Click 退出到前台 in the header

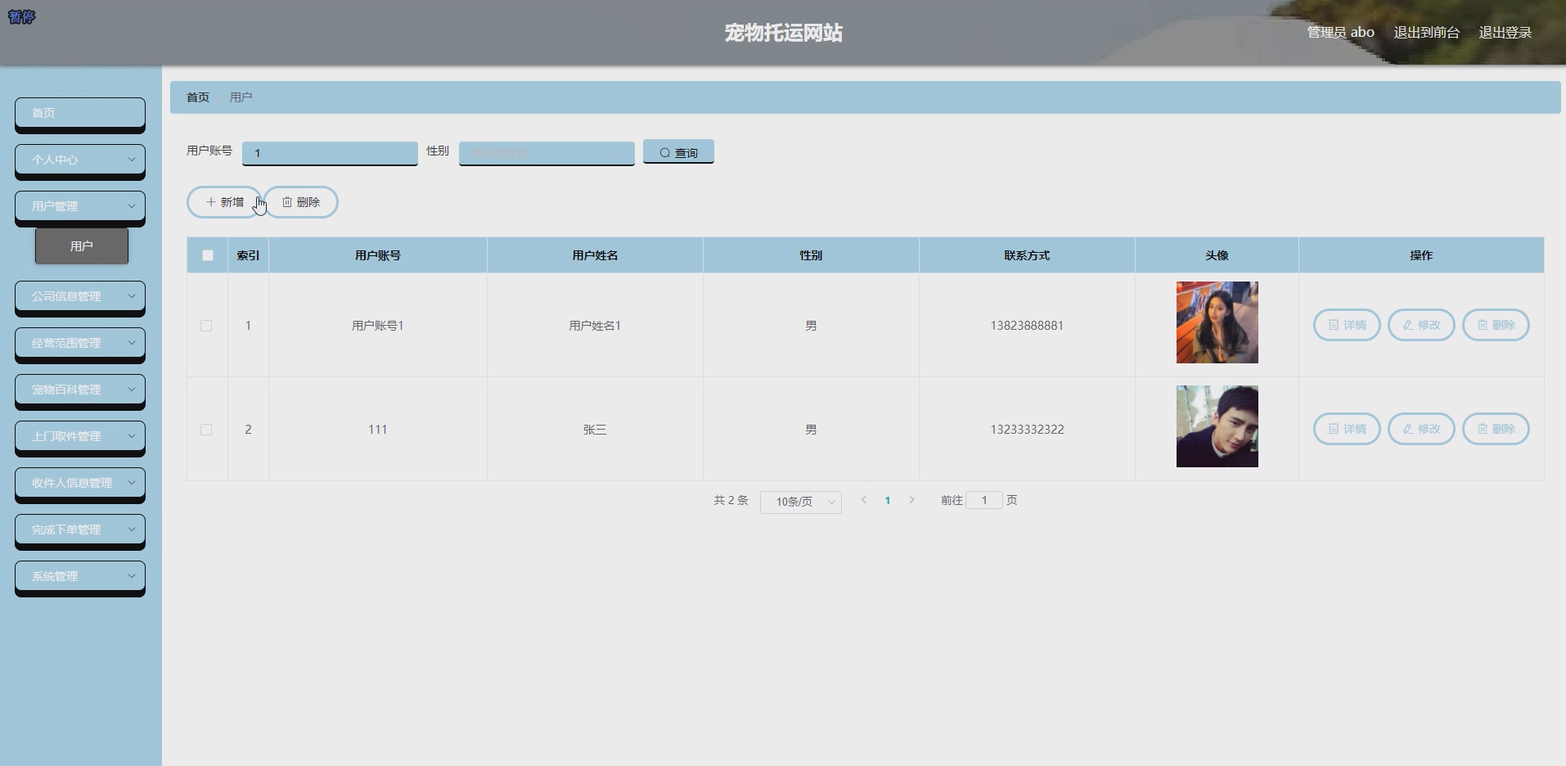[1426, 33]
